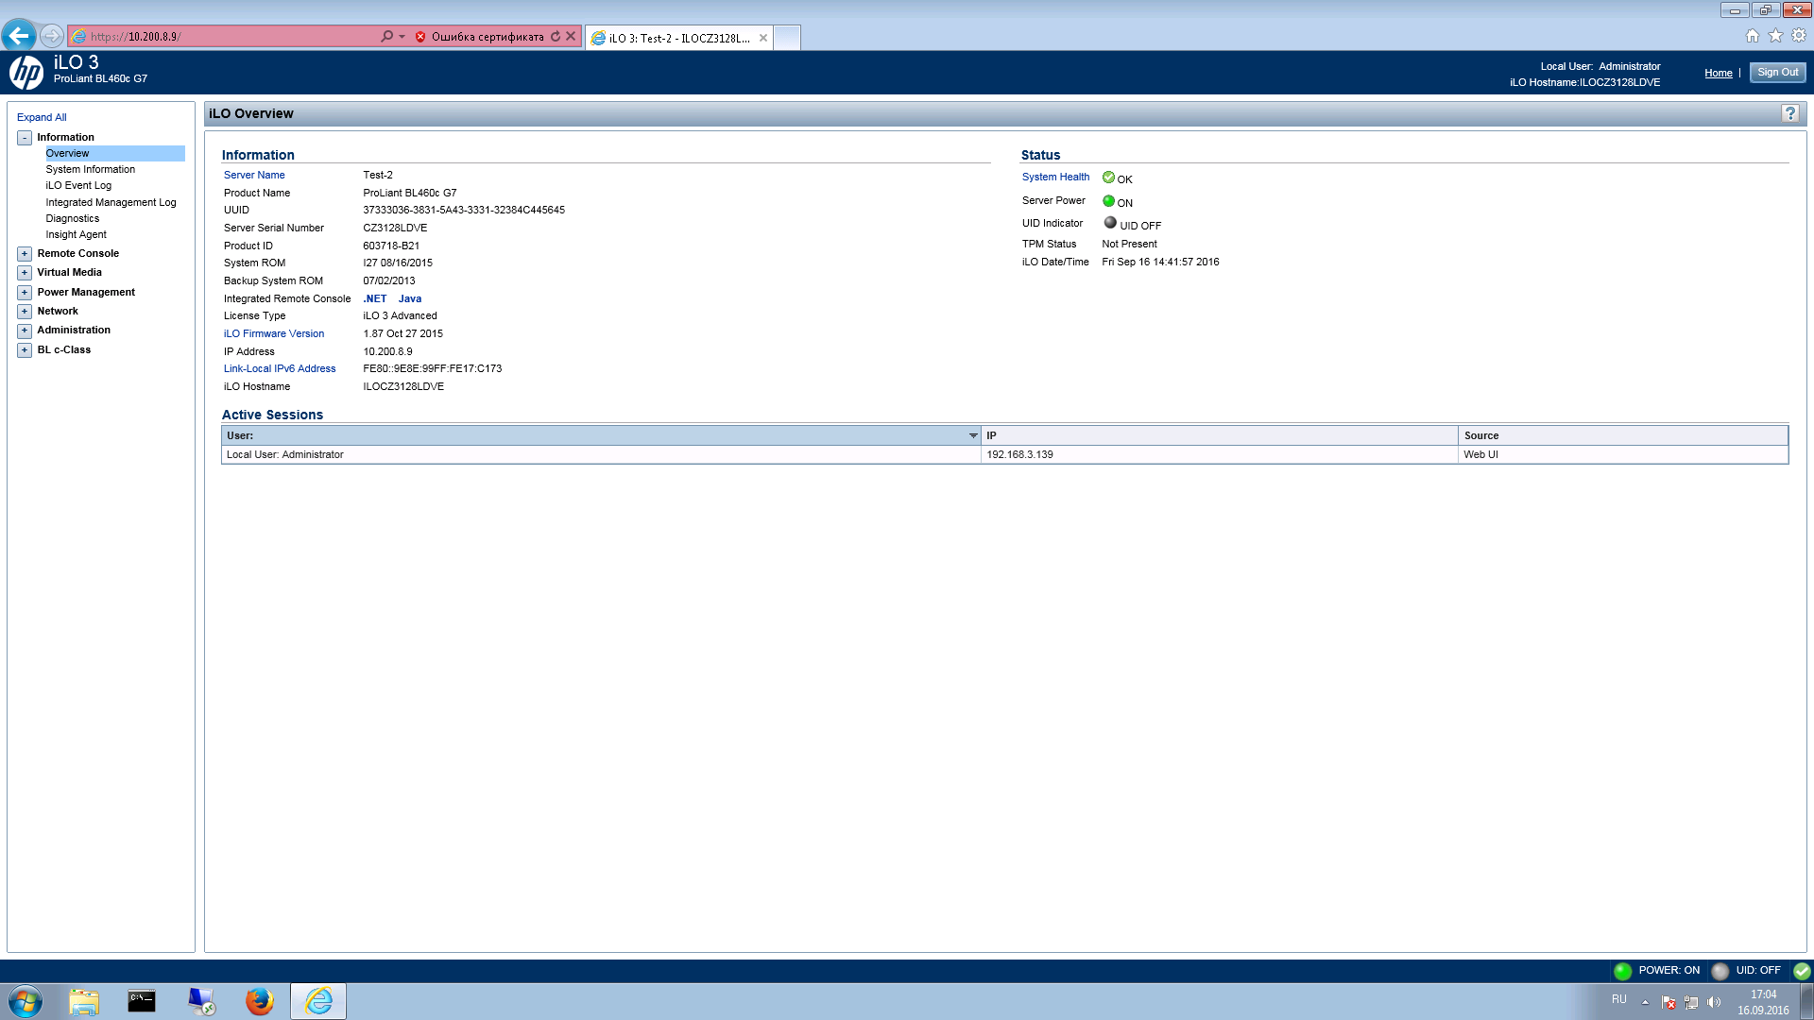Toggle the Active Sessions User column dropdown
Image resolution: width=1814 pixels, height=1020 pixels.
974,434
